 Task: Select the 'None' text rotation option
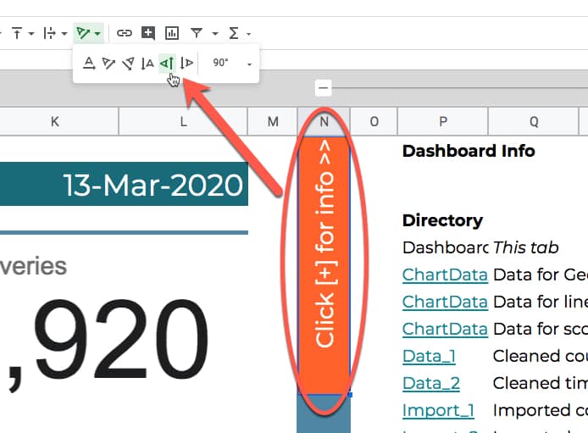click(x=89, y=63)
